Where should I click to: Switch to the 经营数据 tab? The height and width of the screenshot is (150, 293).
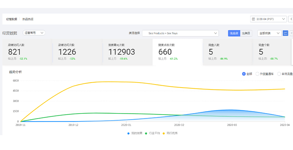pos(12,19)
